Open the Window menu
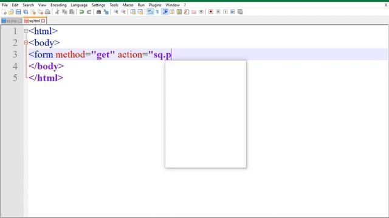 click(173, 5)
